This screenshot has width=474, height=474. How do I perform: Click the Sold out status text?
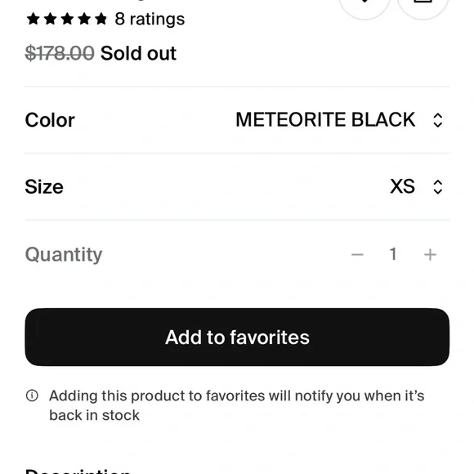click(x=138, y=53)
